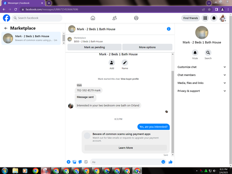Click the large listing avatar in right panel
Viewport: 232px width, 174px height.
[x=202, y=32]
